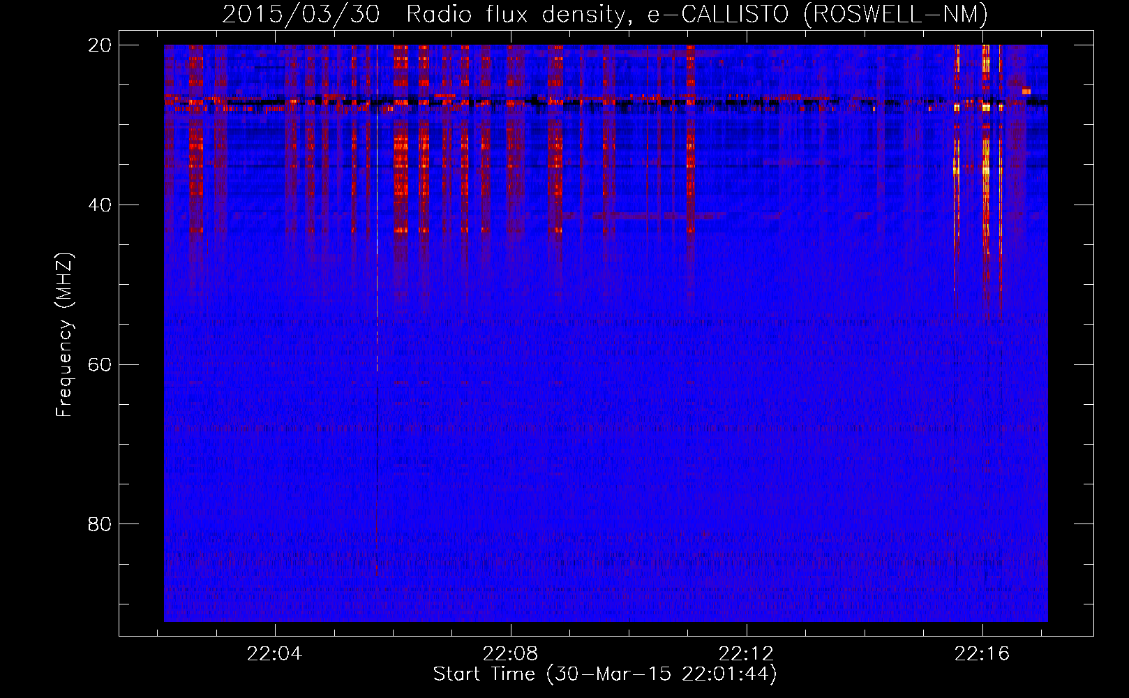Click time tick label 22:04
Viewport: 1129px width, 698px height.
(275, 654)
